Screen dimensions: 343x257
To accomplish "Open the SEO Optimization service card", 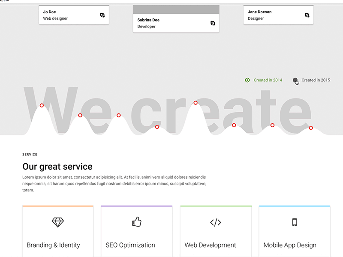I will click(130, 245).
